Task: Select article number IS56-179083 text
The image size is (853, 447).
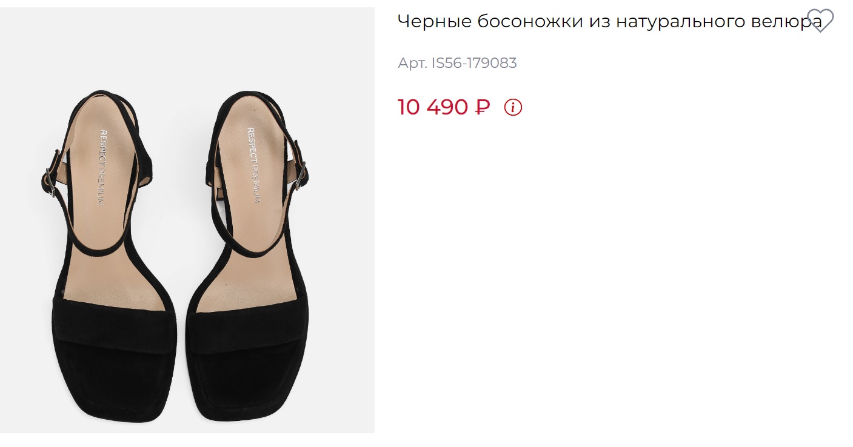Action: 474,63
